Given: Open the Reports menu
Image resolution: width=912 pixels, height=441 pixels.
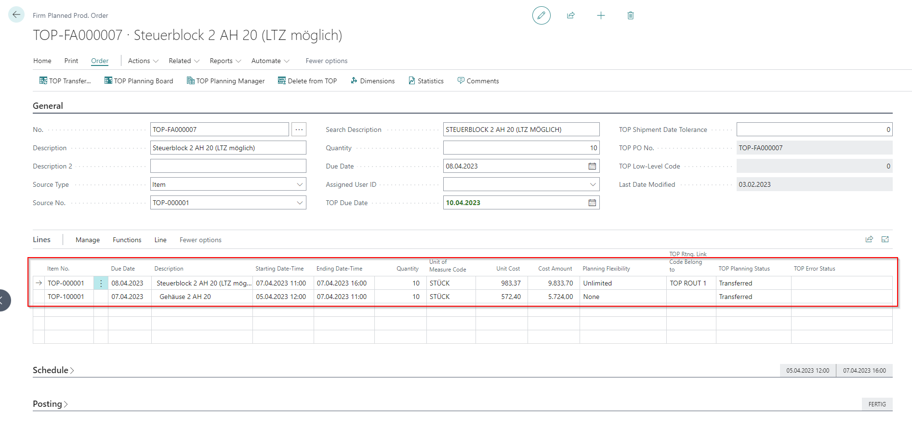Looking at the screenshot, I should click(225, 61).
